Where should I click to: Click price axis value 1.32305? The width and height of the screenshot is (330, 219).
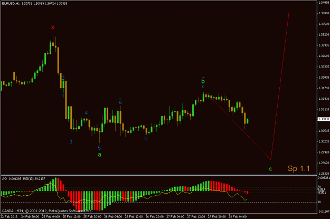pos(324,66)
